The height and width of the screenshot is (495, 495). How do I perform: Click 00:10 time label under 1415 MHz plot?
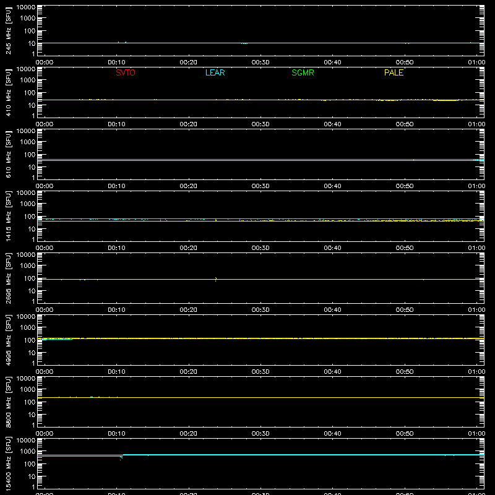pos(116,248)
